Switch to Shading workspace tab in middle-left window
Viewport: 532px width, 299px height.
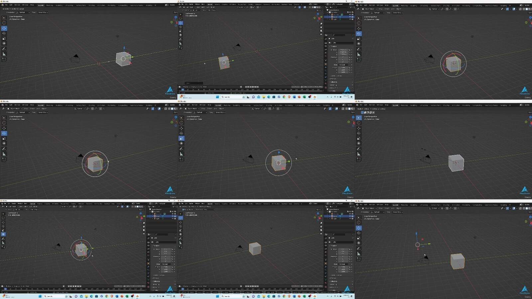pos(91,105)
